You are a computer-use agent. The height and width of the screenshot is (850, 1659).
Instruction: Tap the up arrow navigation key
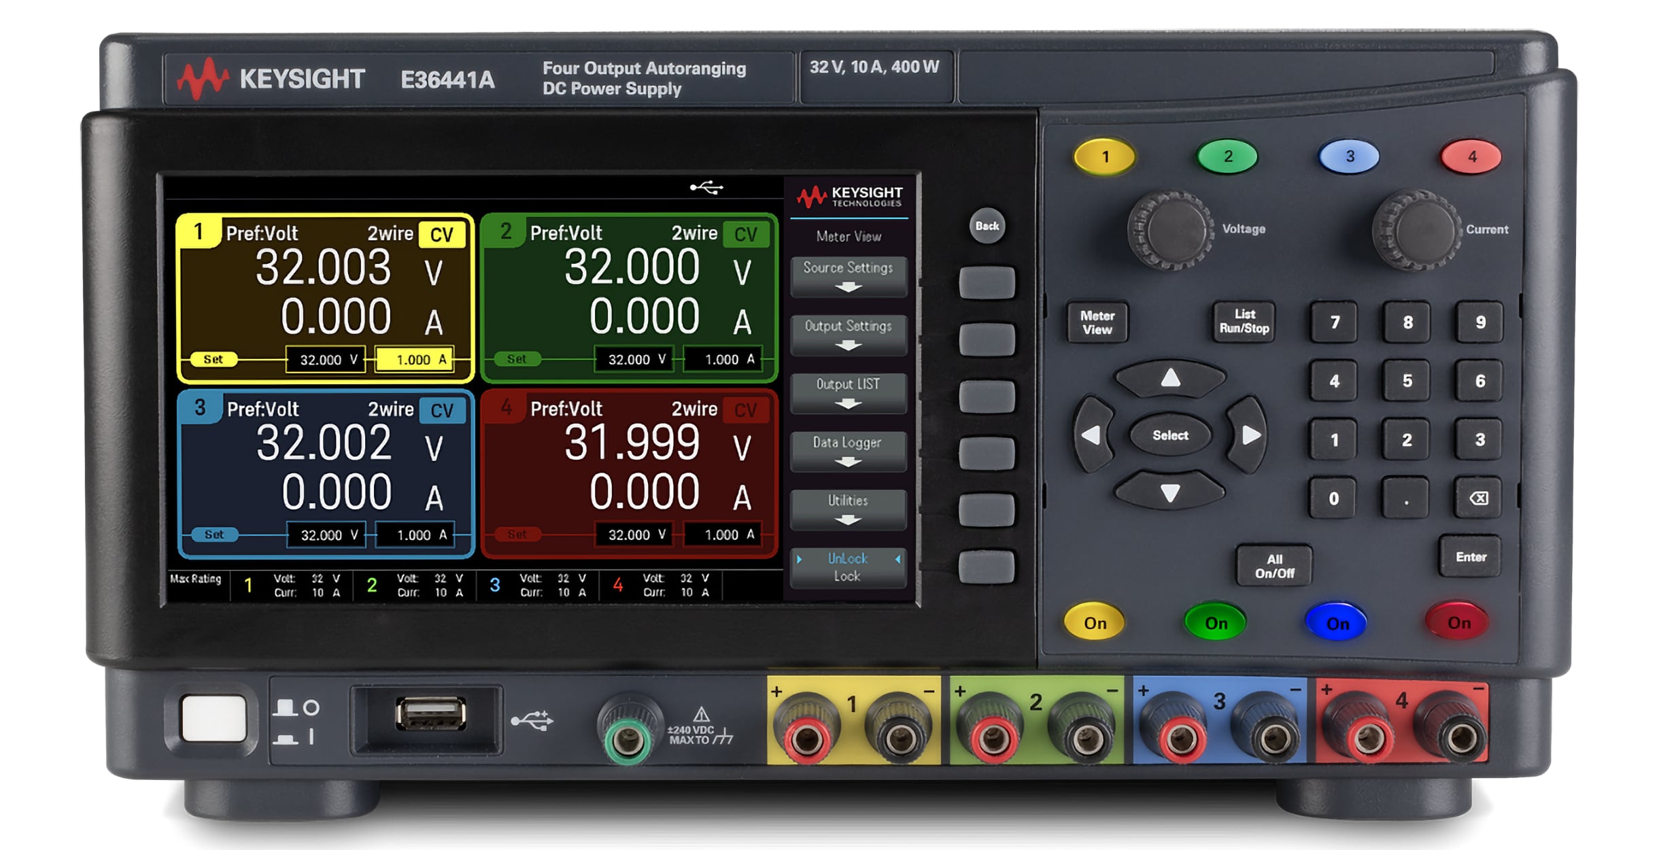[1170, 378]
